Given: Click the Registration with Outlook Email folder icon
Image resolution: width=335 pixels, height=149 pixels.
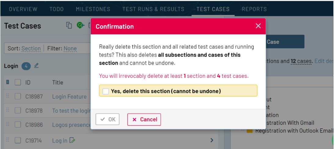Looking at the screenshot, I should click(x=249, y=131).
